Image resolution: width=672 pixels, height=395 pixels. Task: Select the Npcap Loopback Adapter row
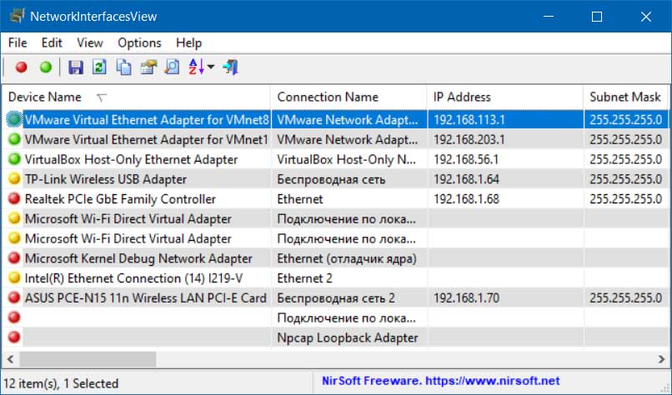tap(335, 337)
